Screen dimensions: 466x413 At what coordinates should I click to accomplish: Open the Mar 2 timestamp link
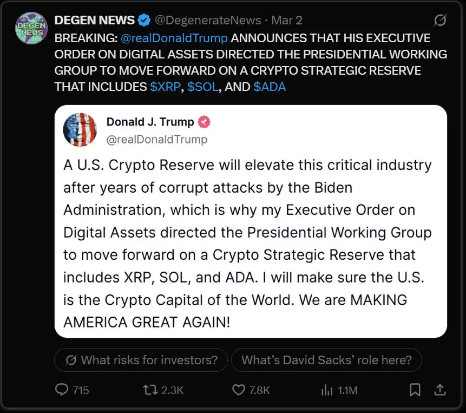tap(287, 21)
